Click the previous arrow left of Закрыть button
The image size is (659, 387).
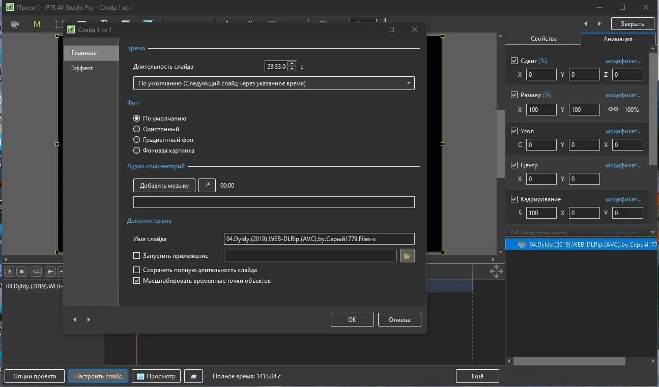pos(586,23)
